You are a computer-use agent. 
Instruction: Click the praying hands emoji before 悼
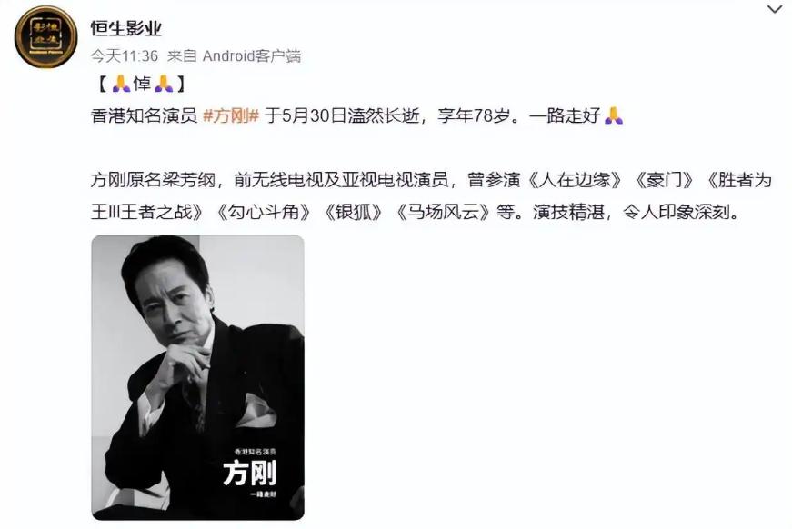click(121, 84)
